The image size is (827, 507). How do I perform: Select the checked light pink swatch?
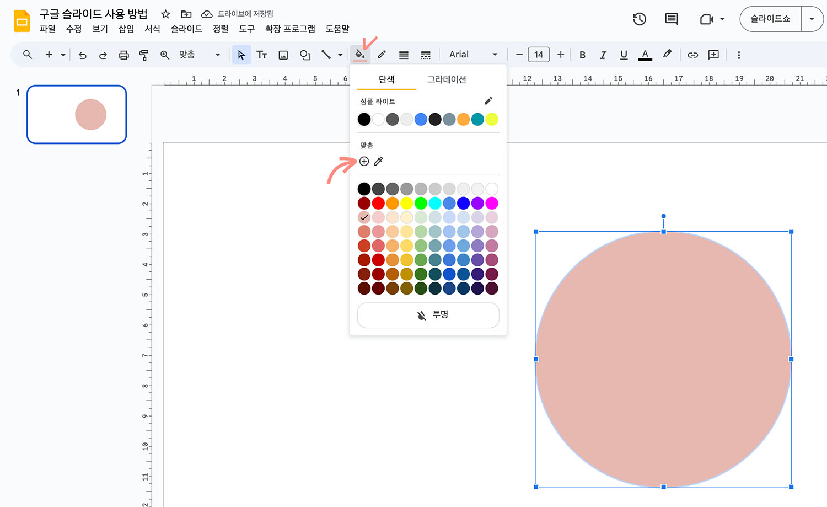(x=364, y=217)
